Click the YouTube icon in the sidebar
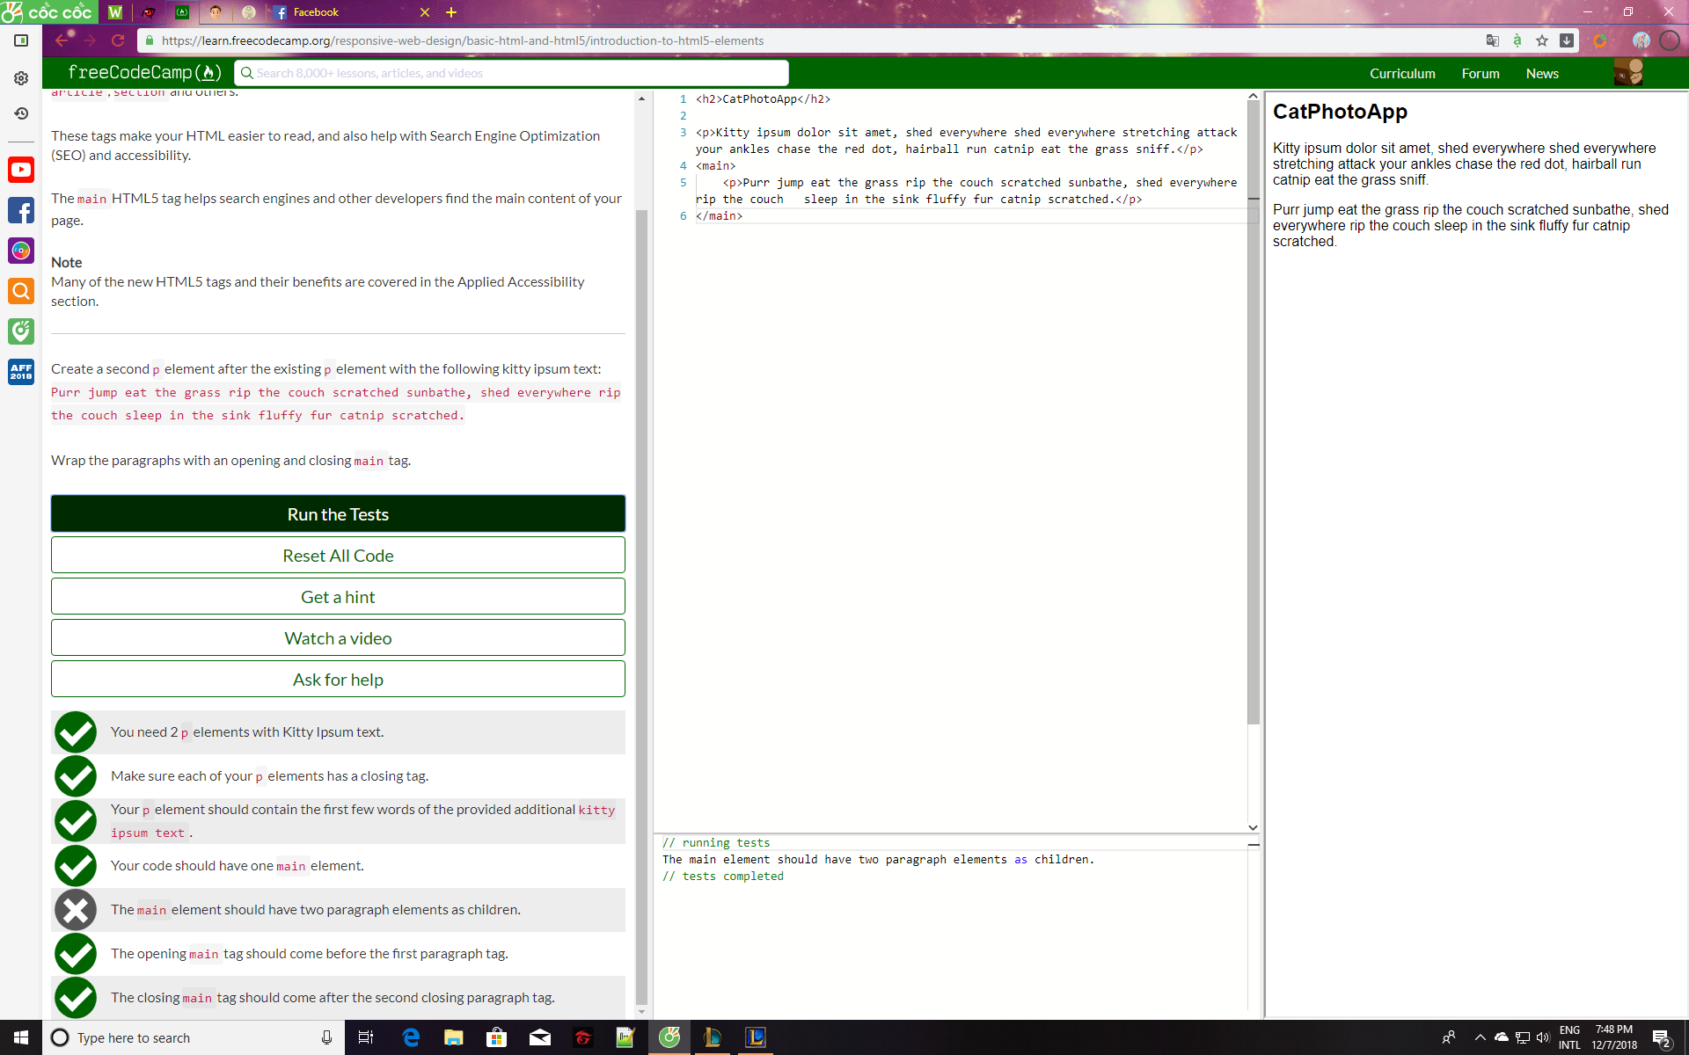1689x1055 pixels. (21, 170)
